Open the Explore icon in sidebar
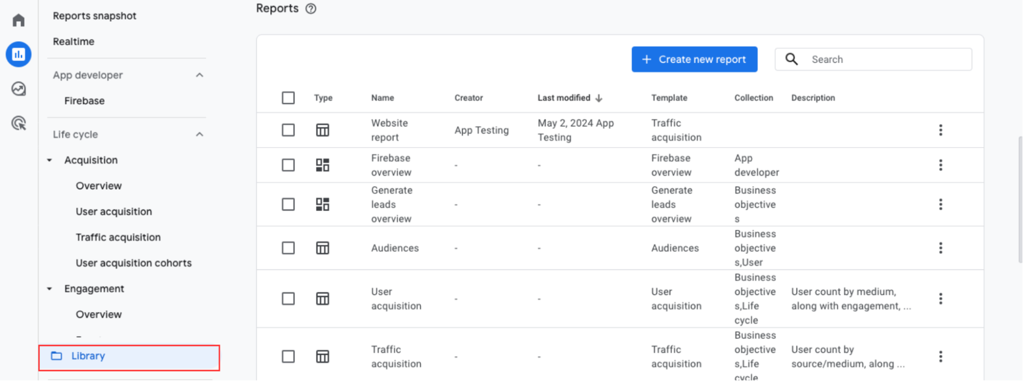Screen dimensions: 1029x383 19,89
